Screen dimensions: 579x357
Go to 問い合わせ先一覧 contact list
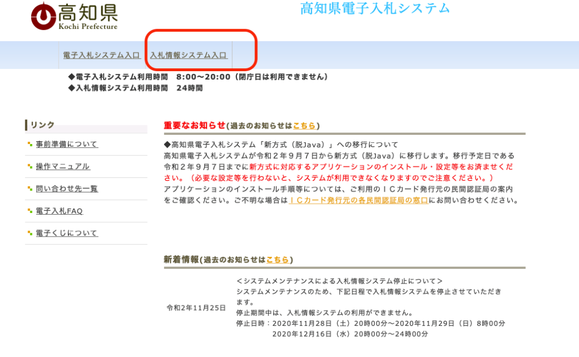click(67, 189)
